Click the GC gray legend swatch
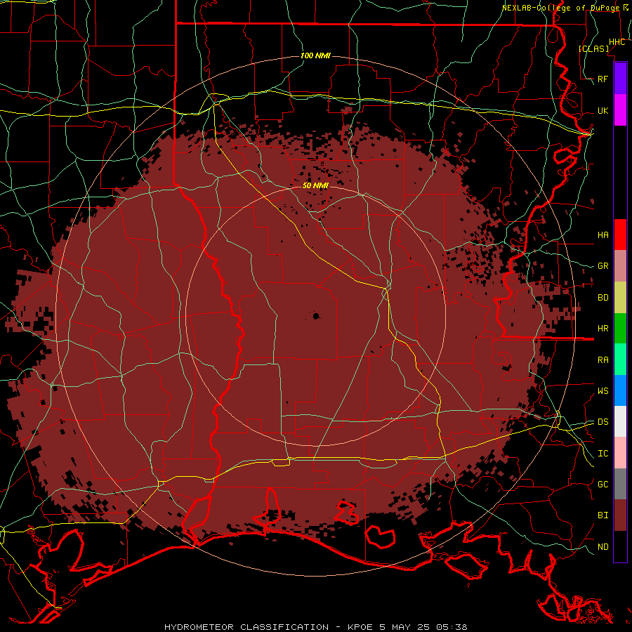This screenshot has width=632, height=632. click(x=620, y=484)
